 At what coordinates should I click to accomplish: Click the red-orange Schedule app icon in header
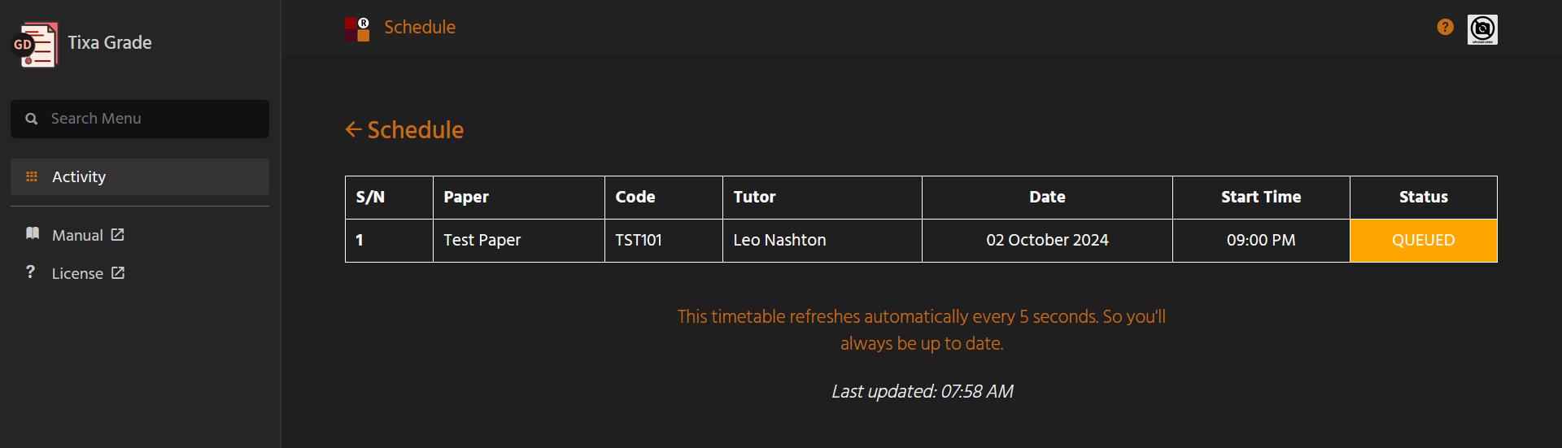(357, 28)
